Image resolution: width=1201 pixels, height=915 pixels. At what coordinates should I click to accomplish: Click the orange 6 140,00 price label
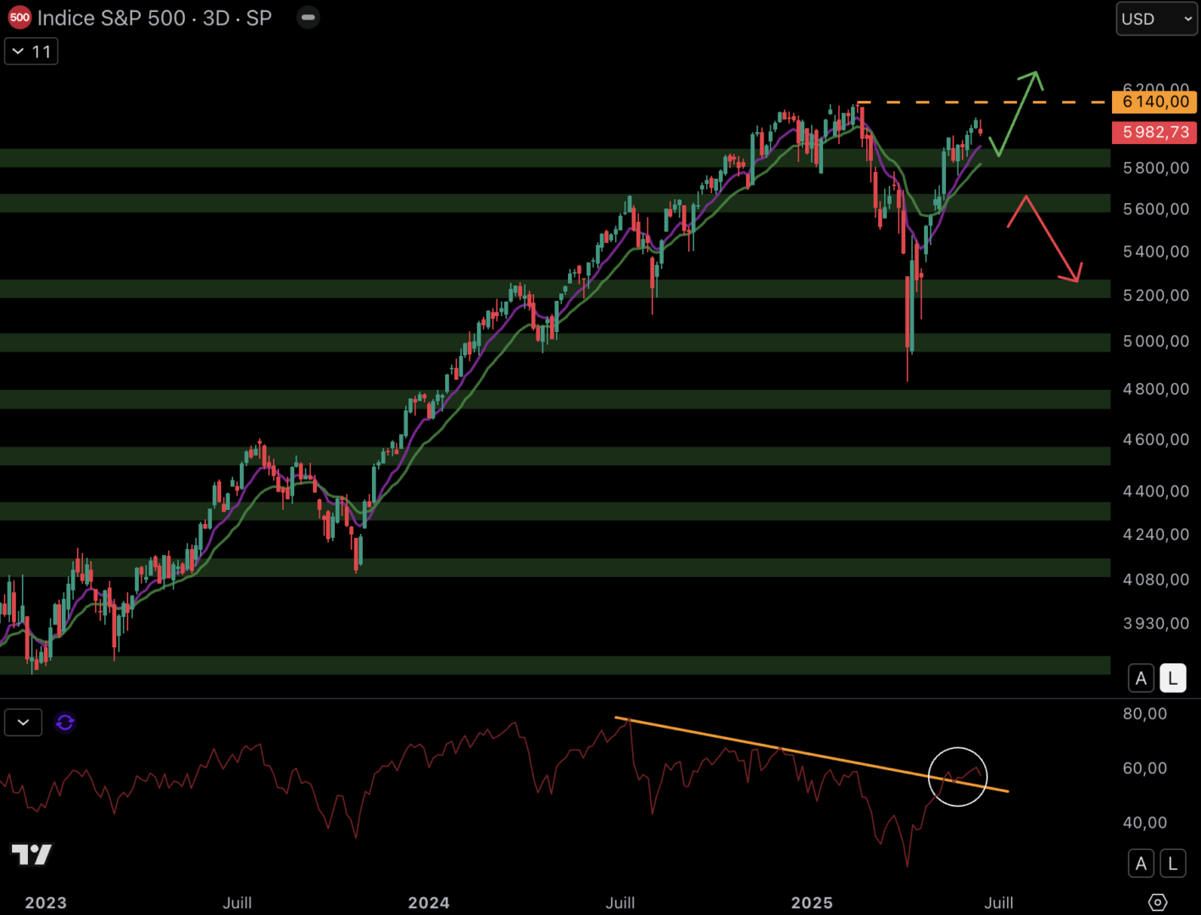pyautogui.click(x=1154, y=102)
